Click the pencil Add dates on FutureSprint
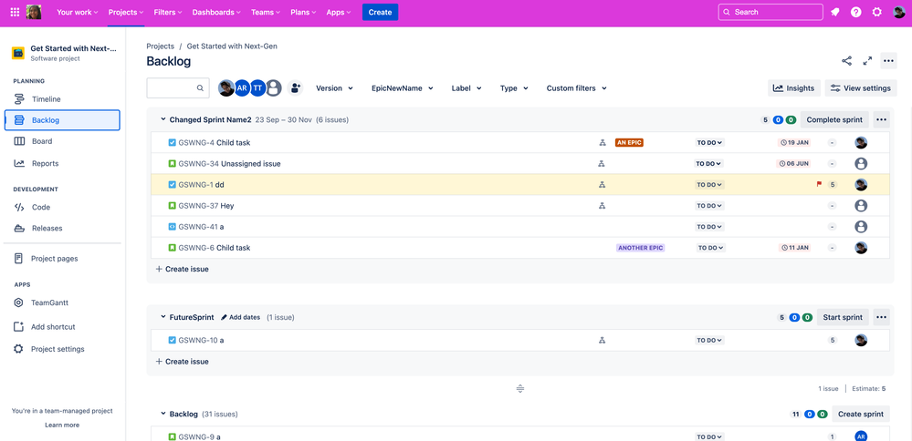This screenshot has width=912, height=441. point(239,317)
